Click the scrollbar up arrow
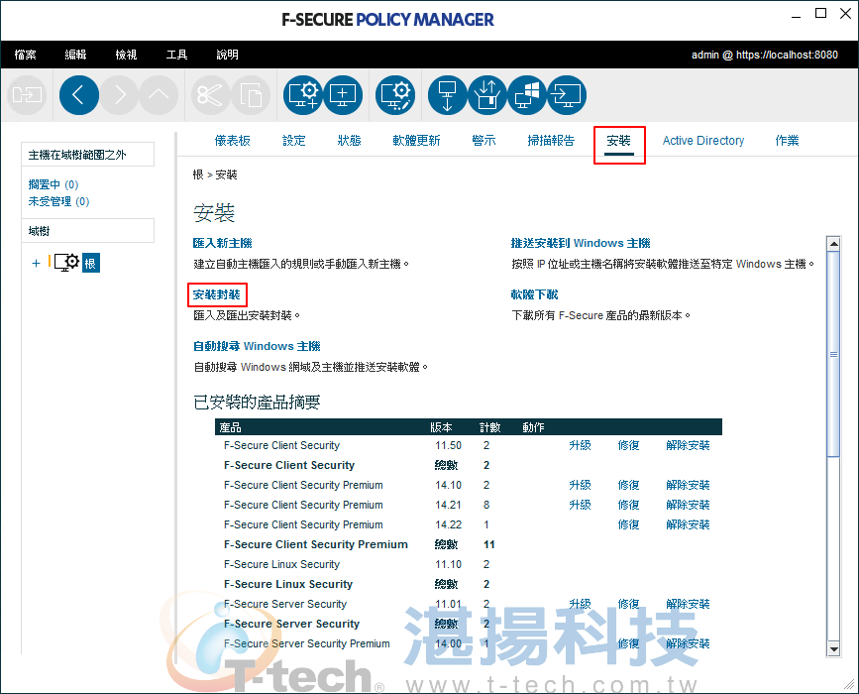 pos(833,244)
